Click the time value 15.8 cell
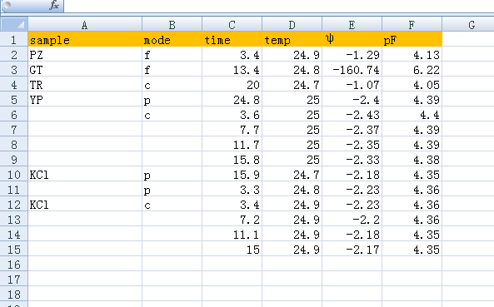The height and width of the screenshot is (307, 494). [232, 160]
